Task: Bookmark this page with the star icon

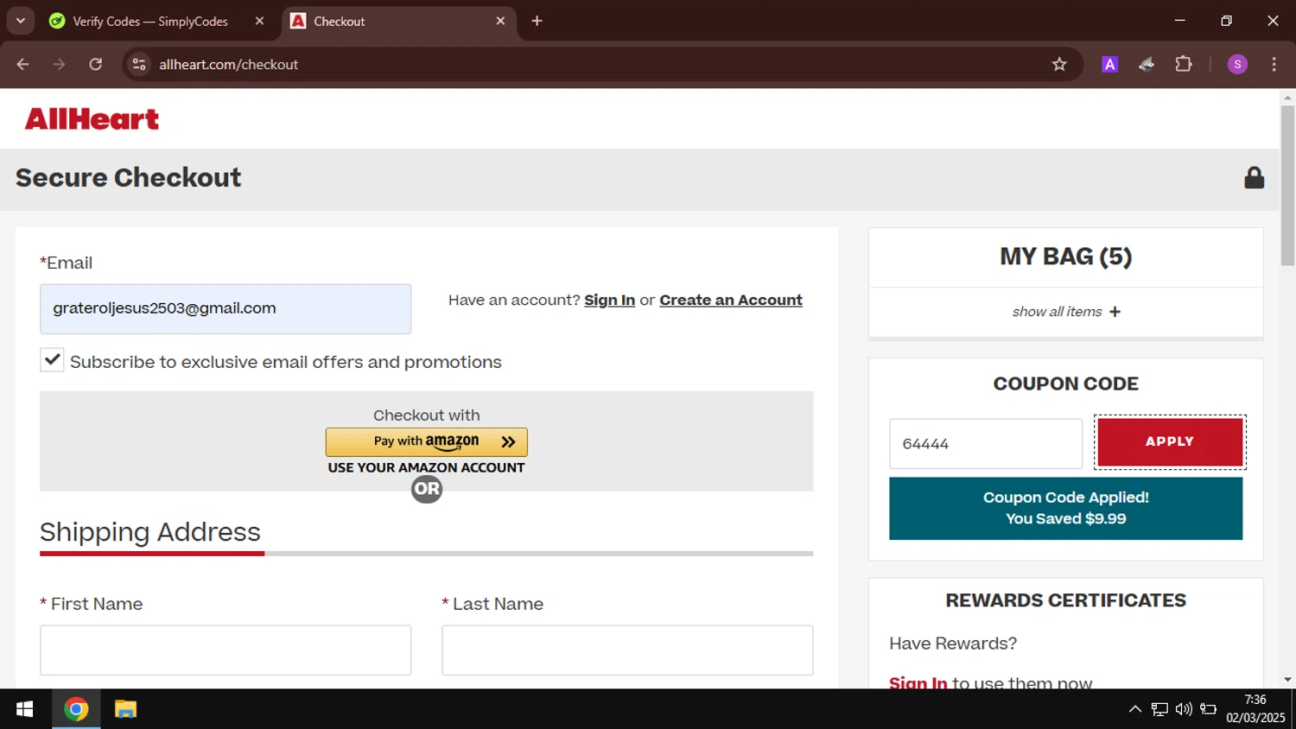Action: pyautogui.click(x=1059, y=64)
